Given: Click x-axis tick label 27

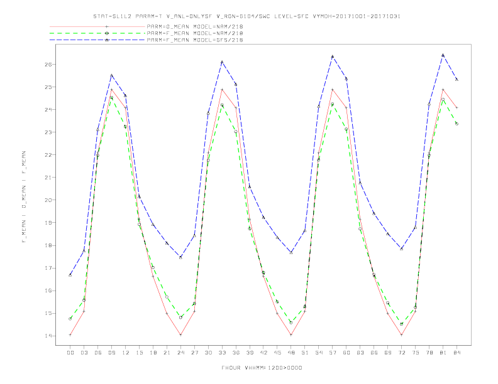Looking at the screenshot, I should (194, 353).
